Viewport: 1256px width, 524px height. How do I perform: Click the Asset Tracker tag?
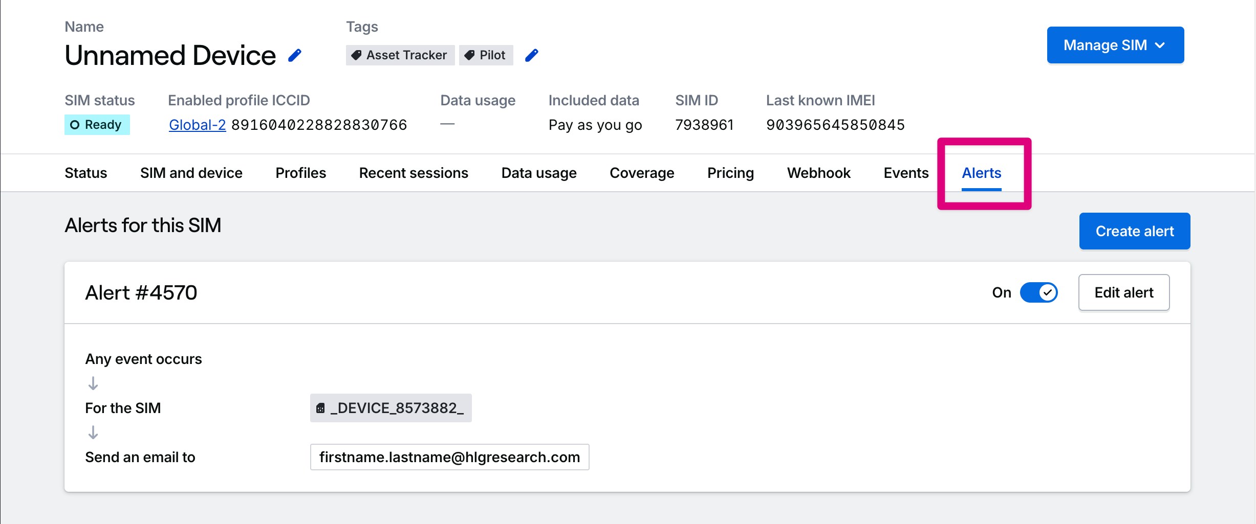click(x=400, y=55)
